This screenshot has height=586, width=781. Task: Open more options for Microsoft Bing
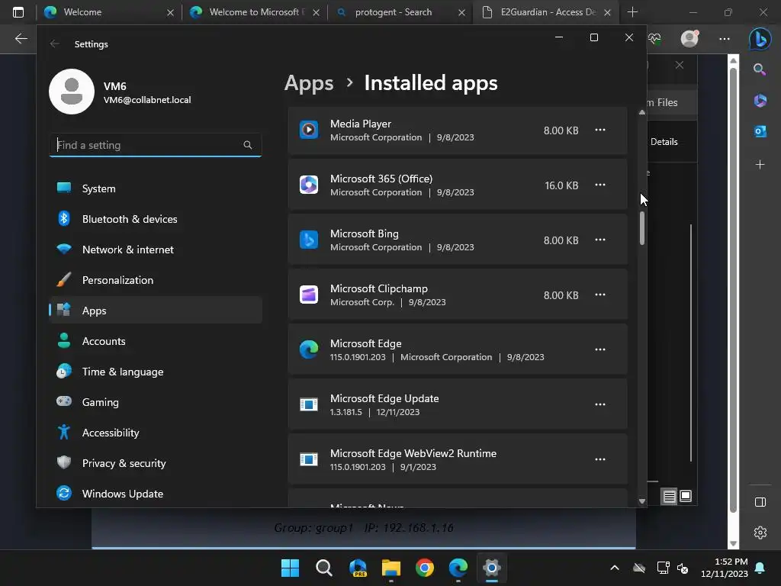click(600, 240)
